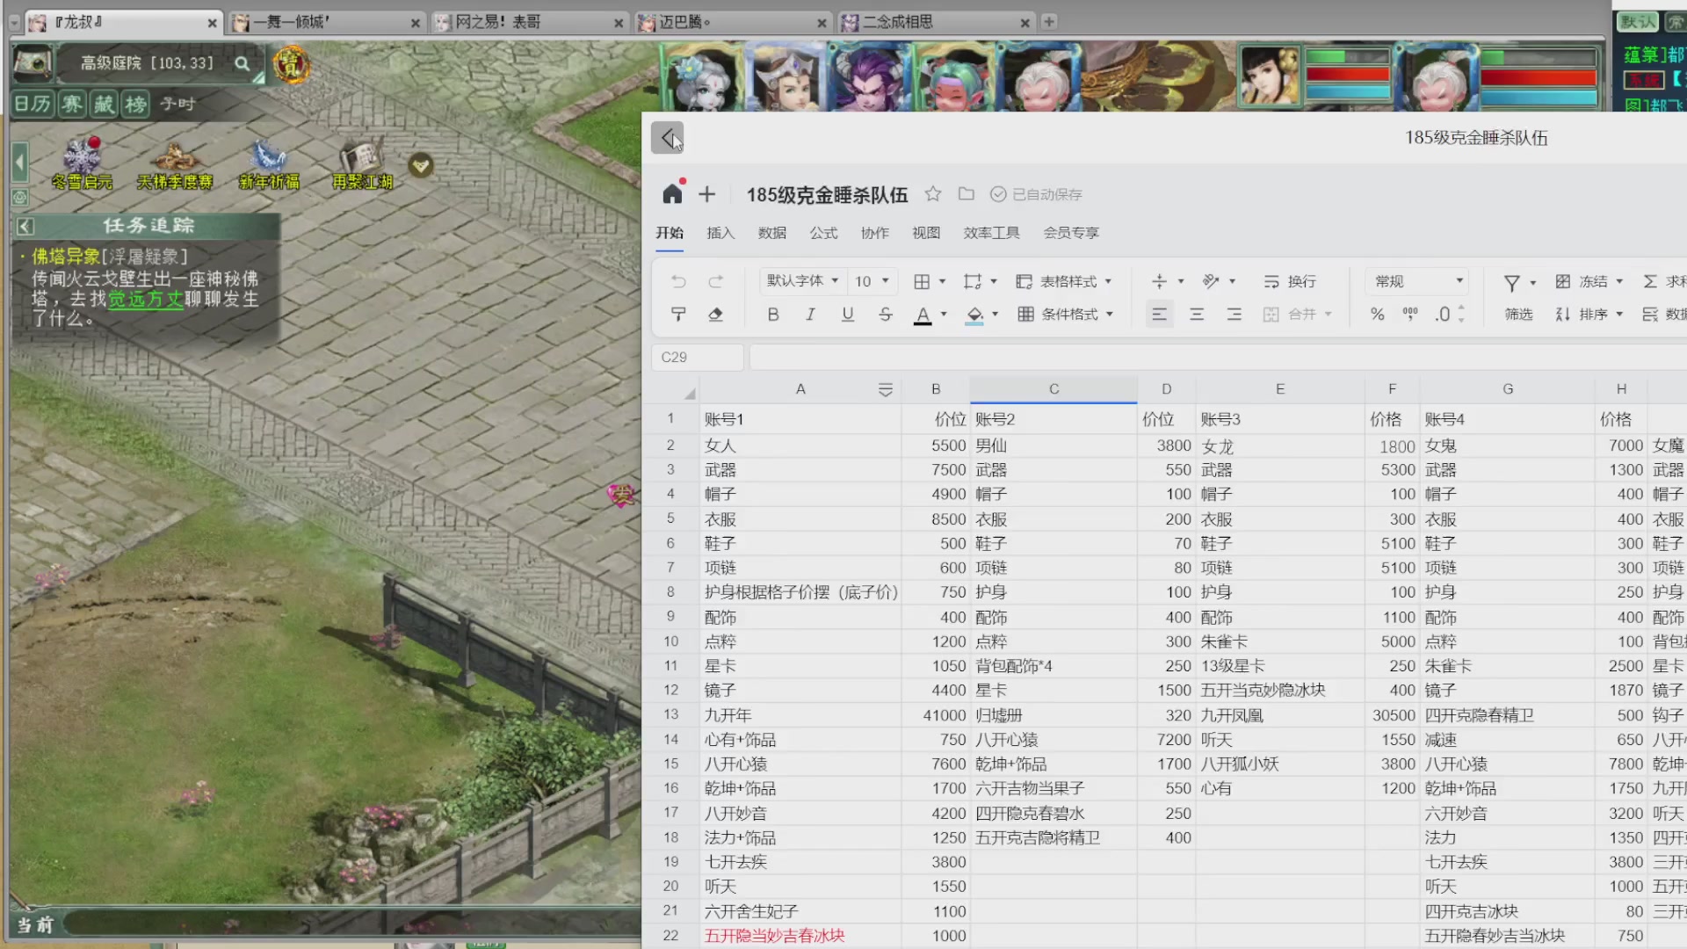Toggle bold formatting

point(773,315)
